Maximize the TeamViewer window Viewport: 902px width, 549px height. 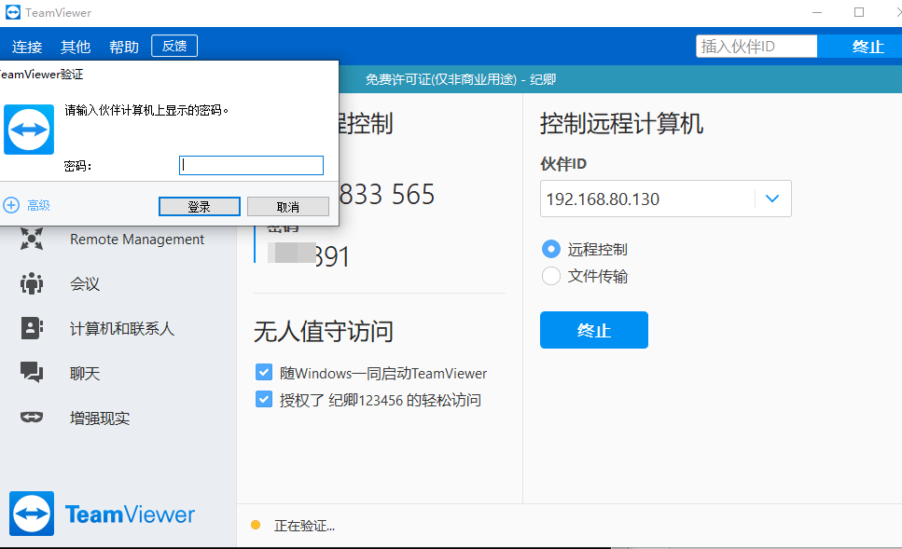[x=859, y=12]
